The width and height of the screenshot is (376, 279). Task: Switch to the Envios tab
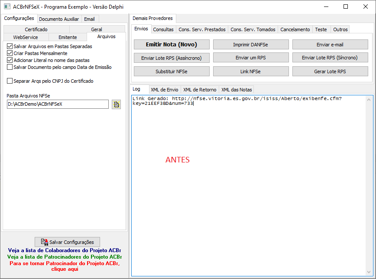tap(141, 29)
